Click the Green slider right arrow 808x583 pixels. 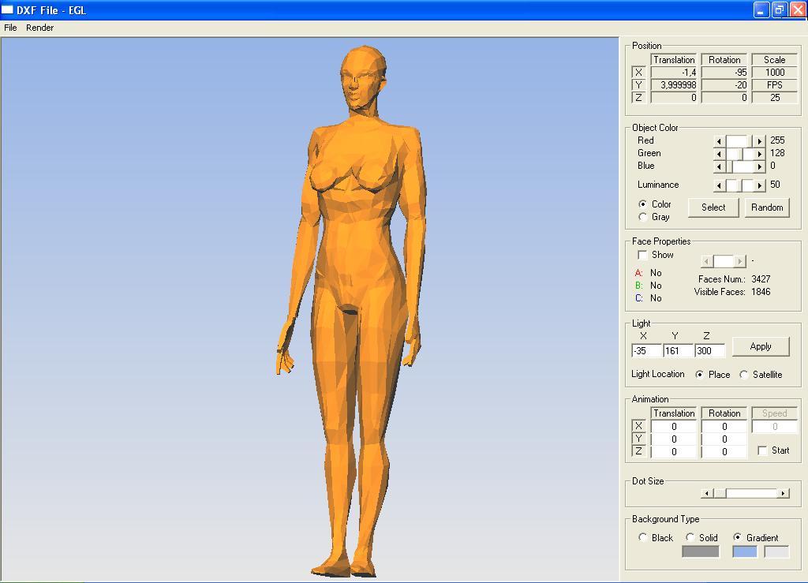tap(759, 154)
